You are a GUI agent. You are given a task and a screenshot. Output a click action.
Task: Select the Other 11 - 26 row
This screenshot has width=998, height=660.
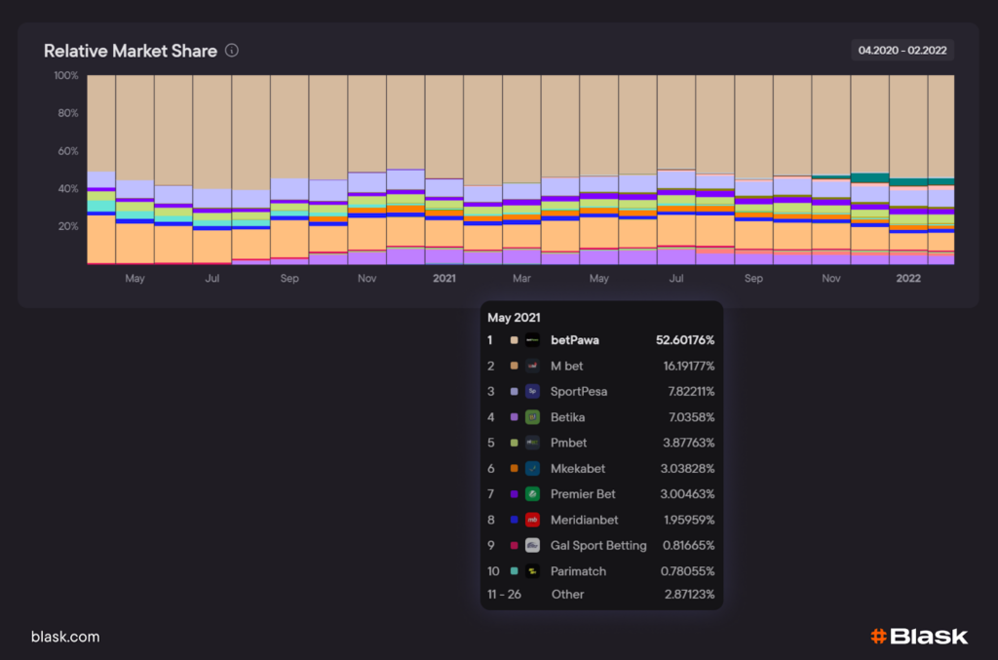point(601,594)
